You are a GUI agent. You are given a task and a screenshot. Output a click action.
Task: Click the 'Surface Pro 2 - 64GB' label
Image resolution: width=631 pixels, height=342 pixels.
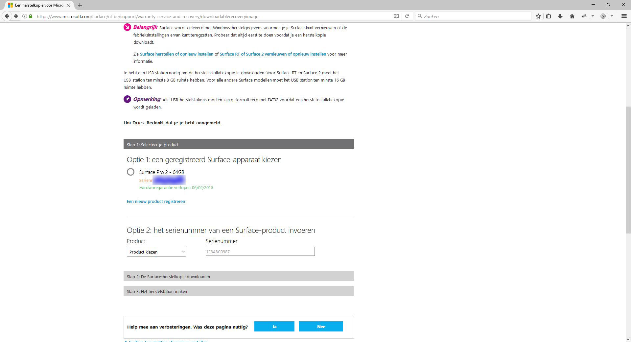(162, 172)
